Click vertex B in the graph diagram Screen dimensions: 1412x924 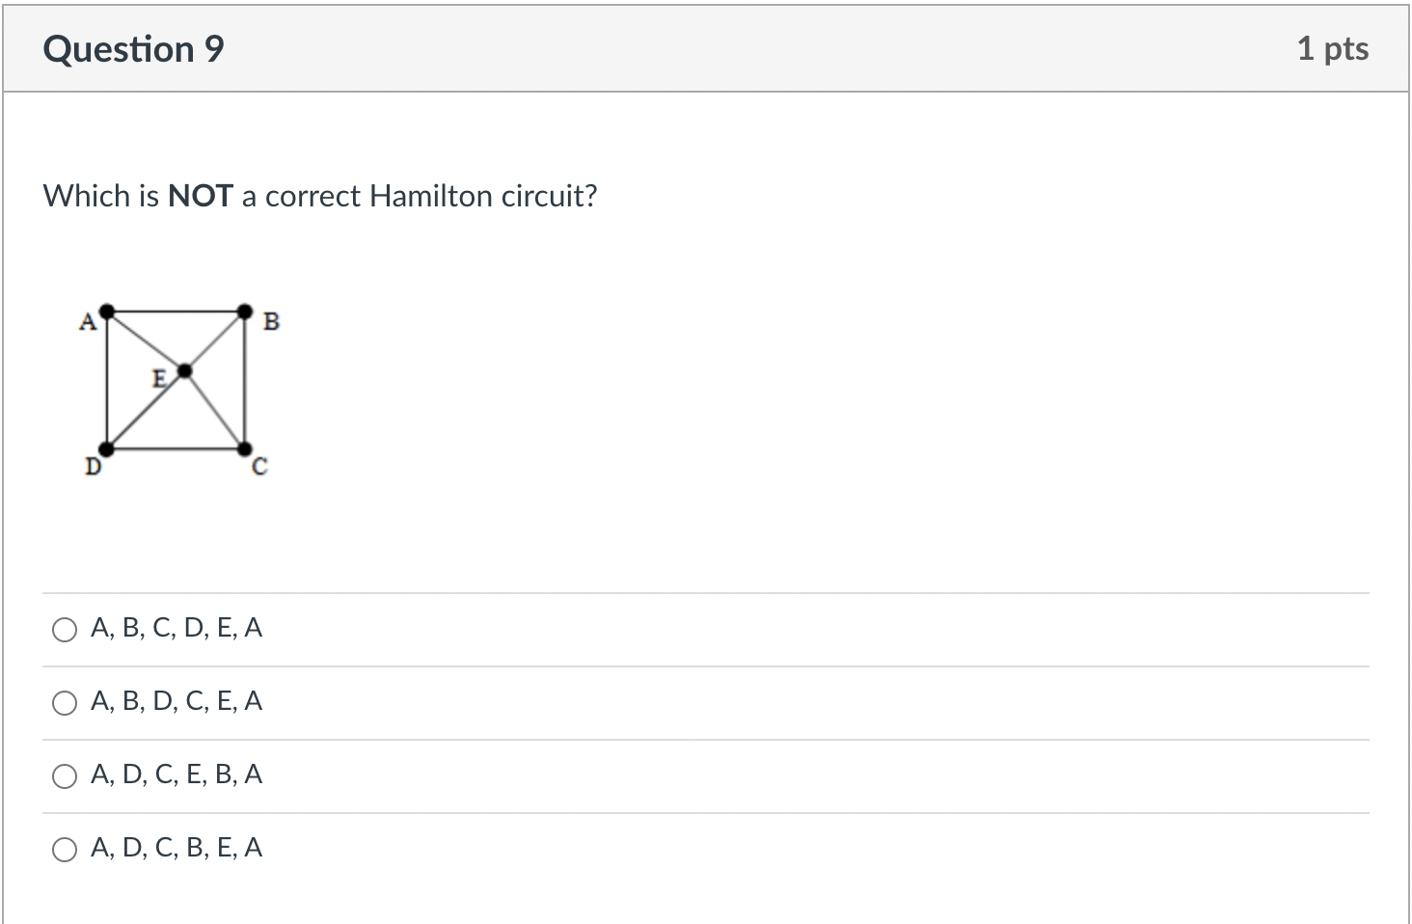coord(245,311)
